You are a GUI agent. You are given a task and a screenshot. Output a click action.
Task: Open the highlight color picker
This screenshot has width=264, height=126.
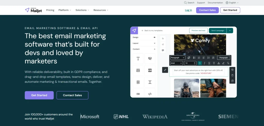coord(223,63)
